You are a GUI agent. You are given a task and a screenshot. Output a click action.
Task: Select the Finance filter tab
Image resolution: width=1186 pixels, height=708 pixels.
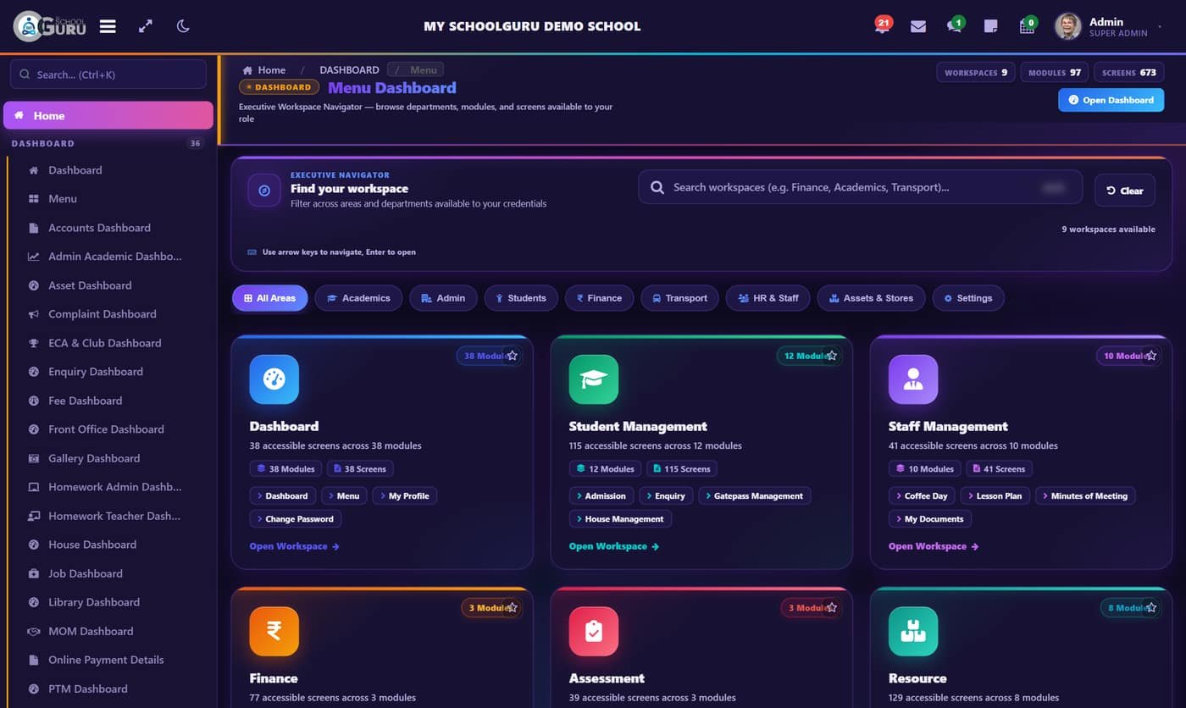click(x=599, y=298)
